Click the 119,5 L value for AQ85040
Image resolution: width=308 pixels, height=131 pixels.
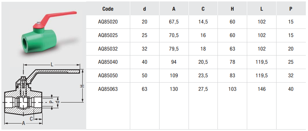point(261,62)
